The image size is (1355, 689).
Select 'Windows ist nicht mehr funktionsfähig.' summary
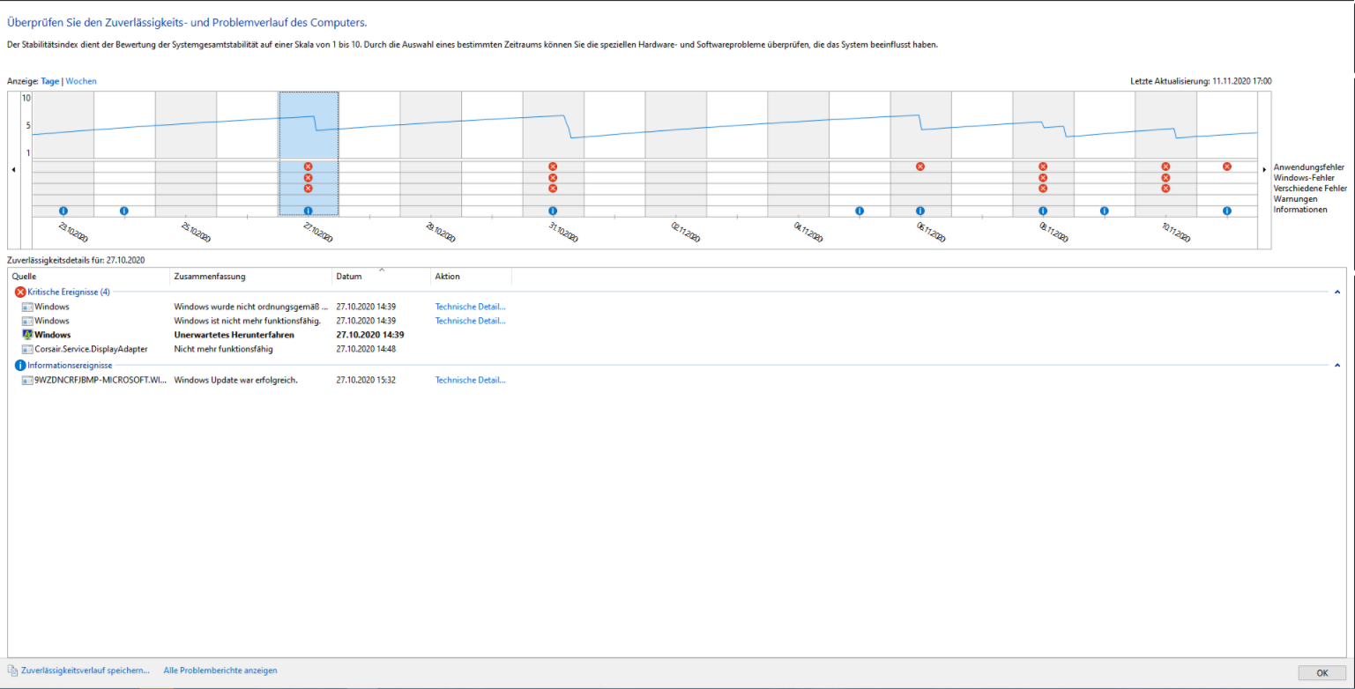click(248, 321)
